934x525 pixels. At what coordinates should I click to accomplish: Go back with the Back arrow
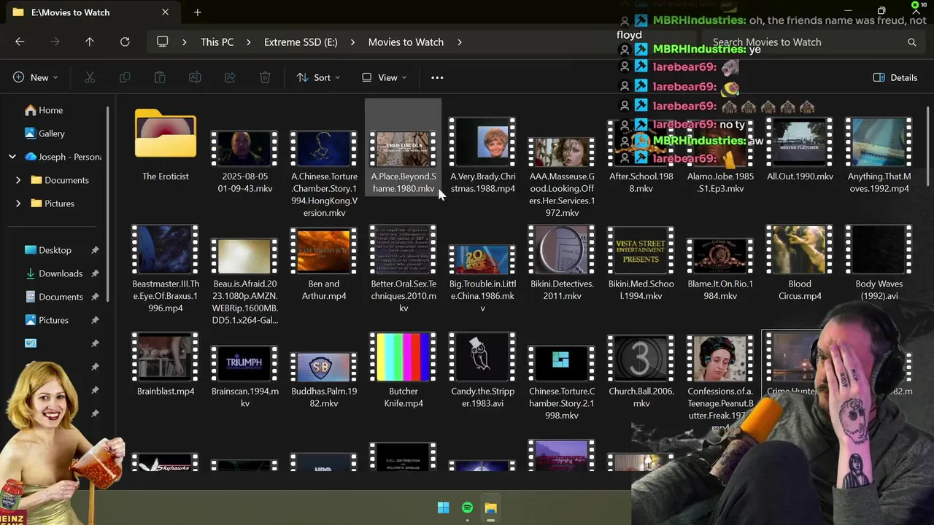click(x=20, y=42)
